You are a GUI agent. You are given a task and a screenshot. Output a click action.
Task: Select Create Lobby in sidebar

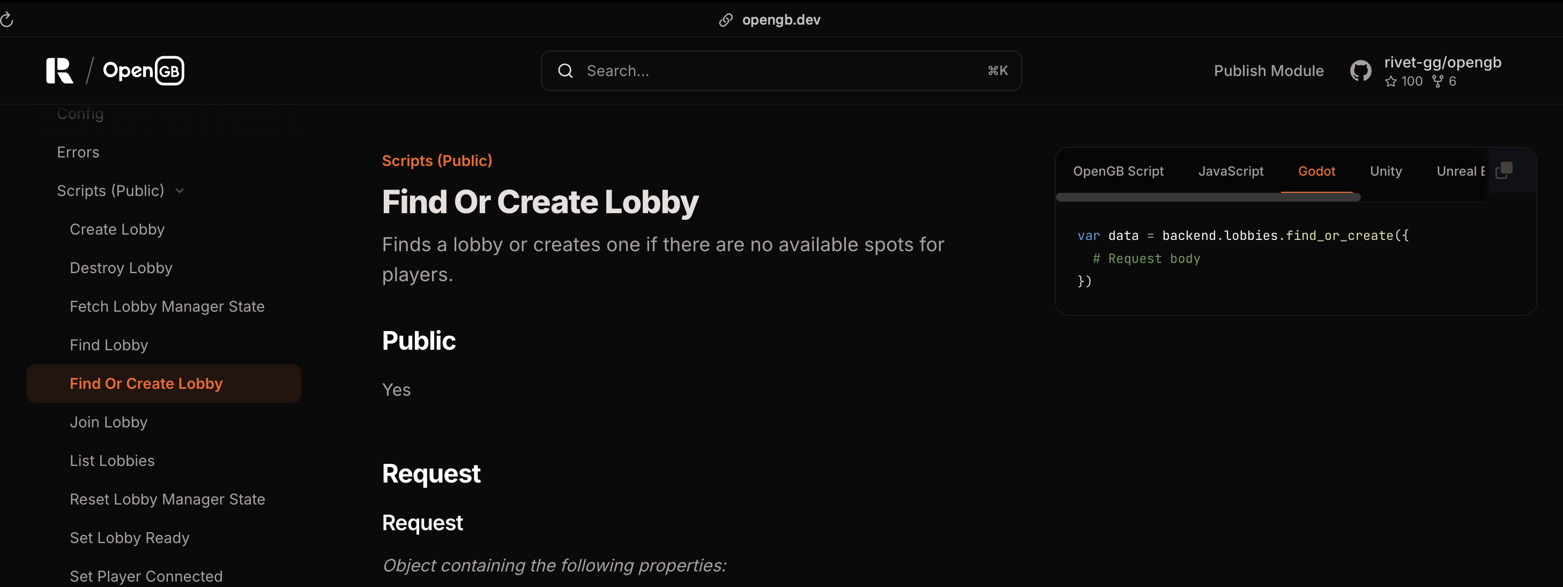click(x=117, y=228)
